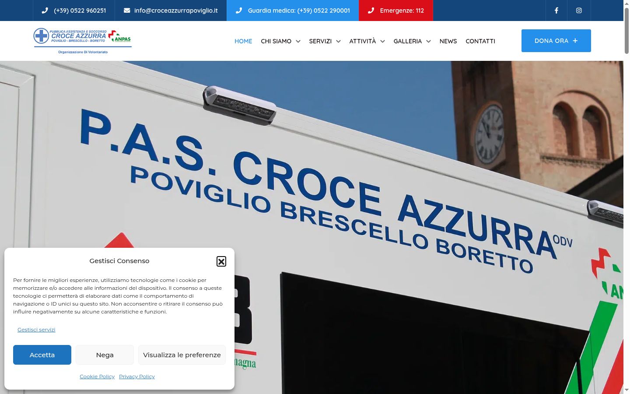The width and height of the screenshot is (630, 394).
Task: Click scrollbar down arrow at bottom
Action: tap(626, 390)
